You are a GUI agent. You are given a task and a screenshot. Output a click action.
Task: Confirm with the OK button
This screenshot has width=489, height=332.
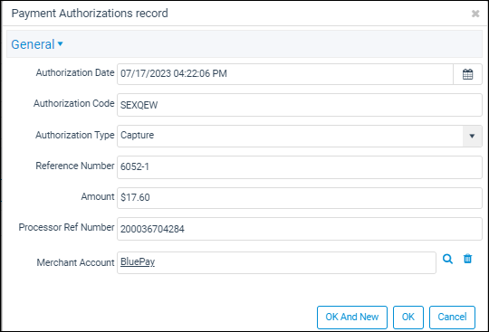coord(407,317)
